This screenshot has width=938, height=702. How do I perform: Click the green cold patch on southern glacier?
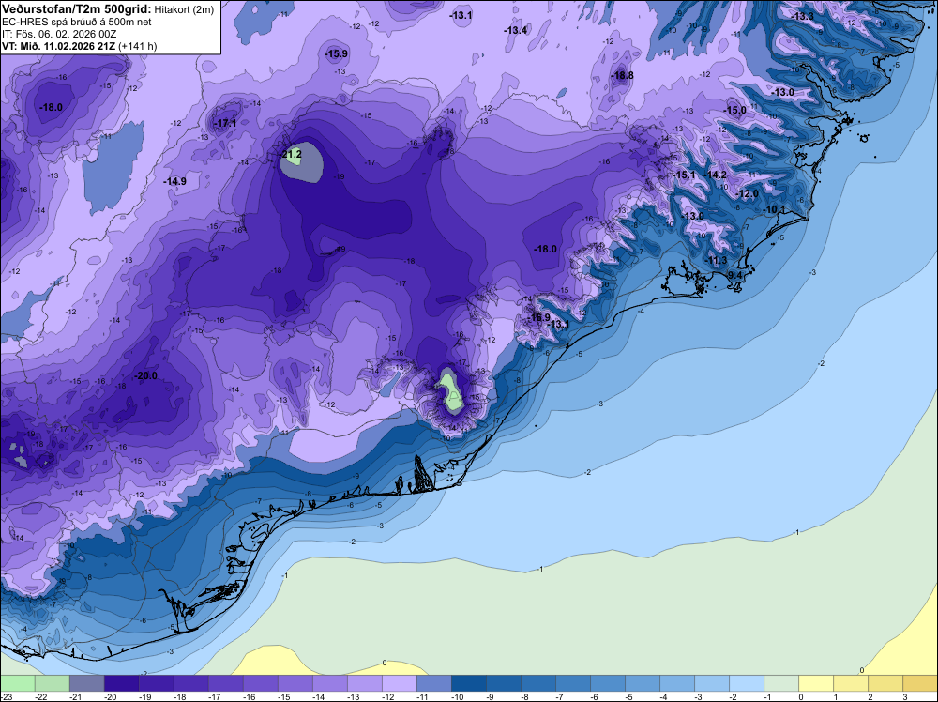point(450,390)
